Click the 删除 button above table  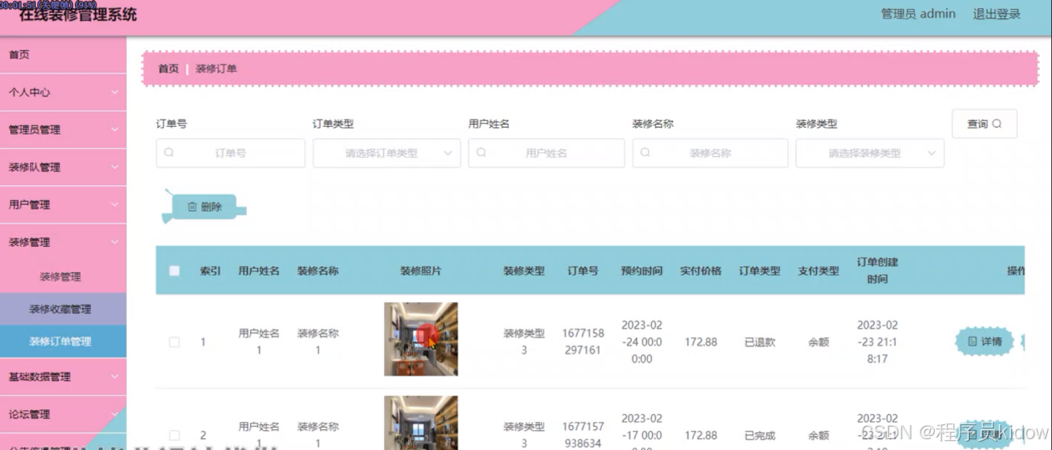pos(204,207)
